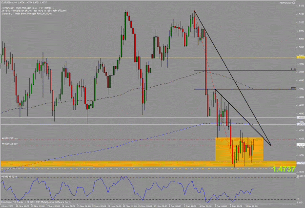Click the PIPS to BreakEven status line
Image resolution: width=305 pixels, height=208 pixels.
coord(34,11)
